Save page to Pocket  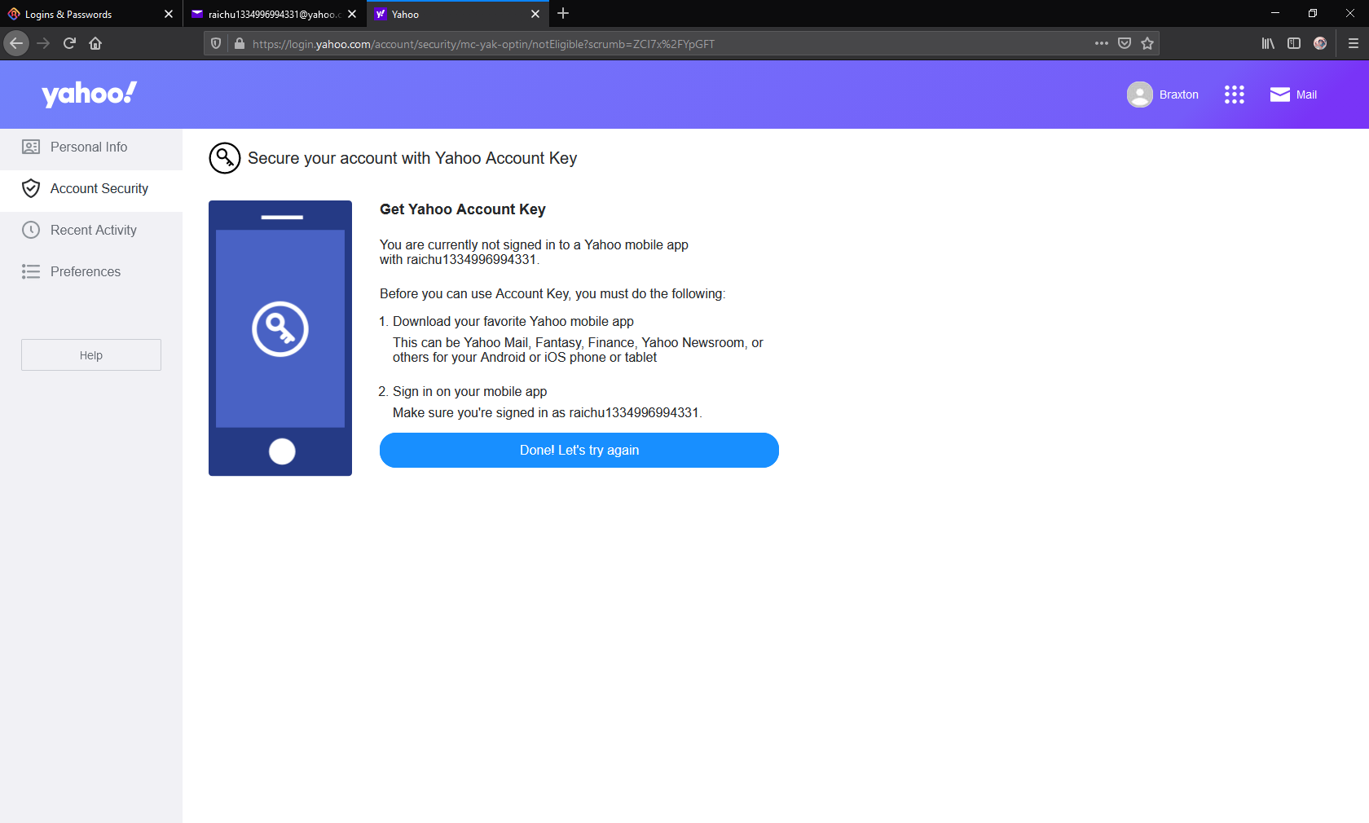(x=1125, y=43)
